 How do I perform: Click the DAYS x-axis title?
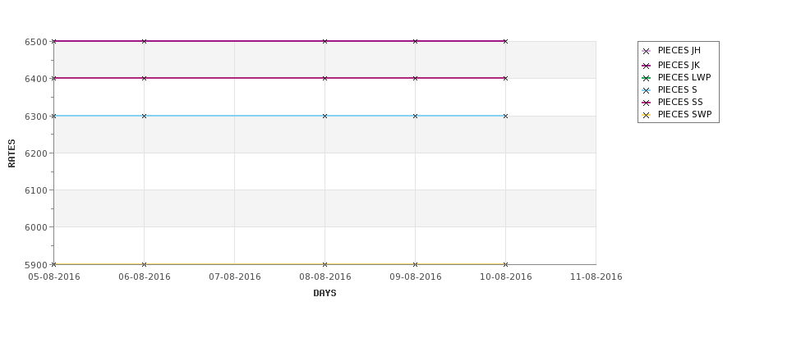[x=325, y=293]
